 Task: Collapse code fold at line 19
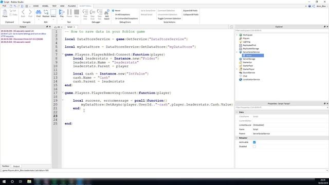[x=63, y=100]
